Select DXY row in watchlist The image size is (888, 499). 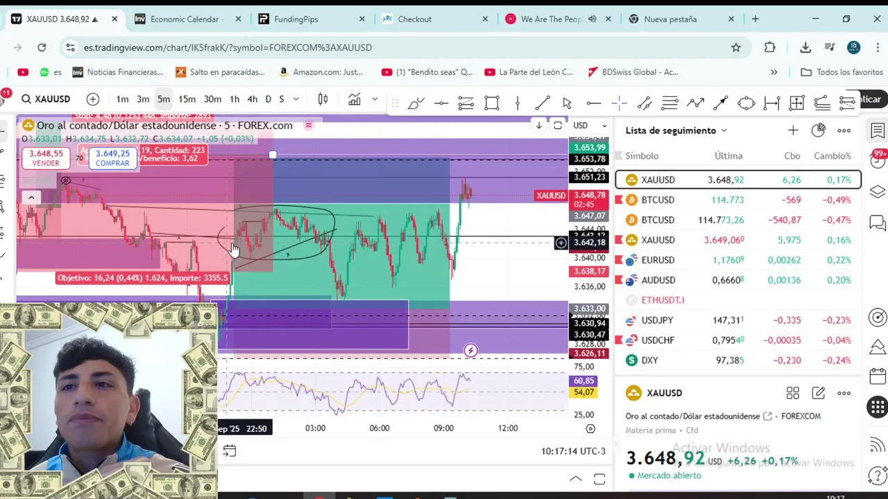738,360
